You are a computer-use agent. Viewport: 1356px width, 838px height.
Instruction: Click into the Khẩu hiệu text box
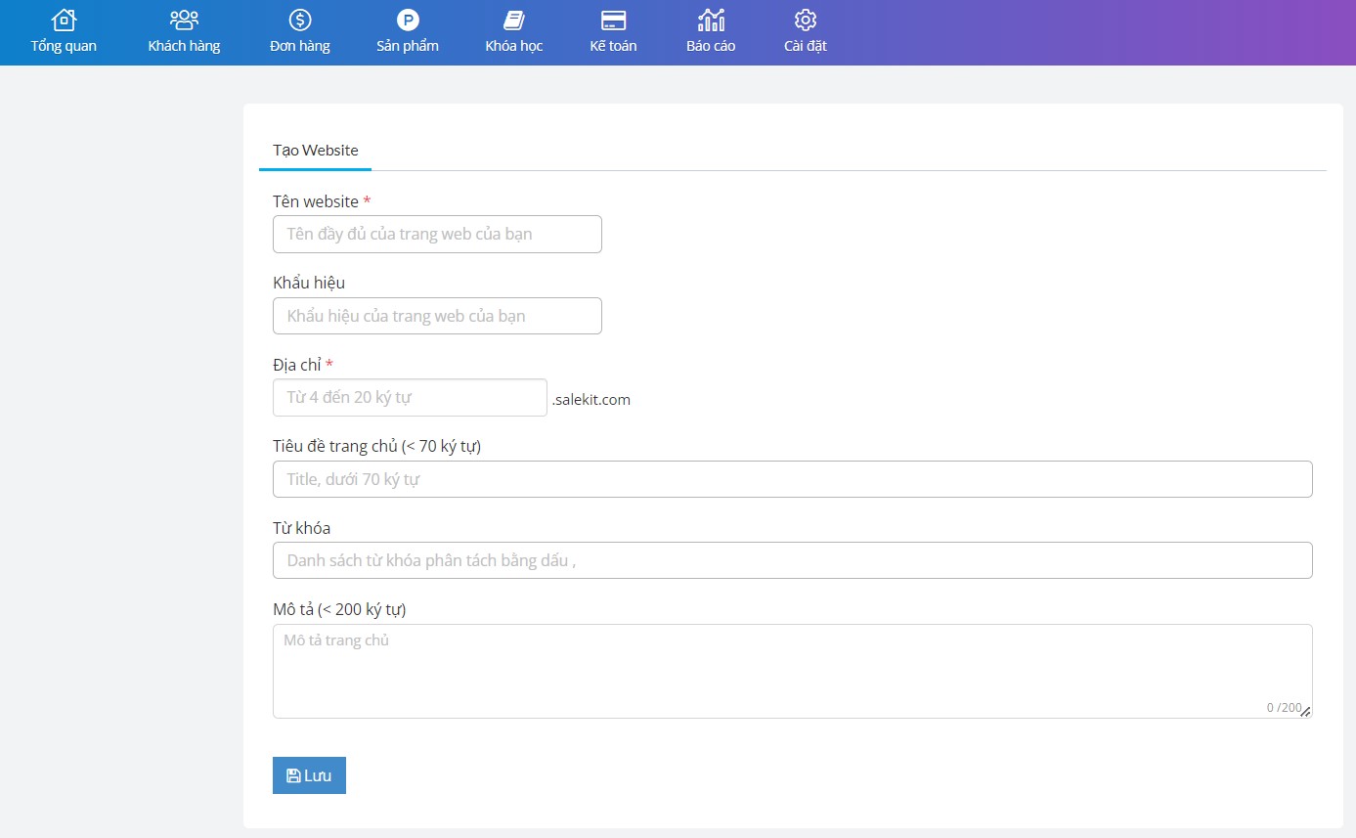coord(437,316)
